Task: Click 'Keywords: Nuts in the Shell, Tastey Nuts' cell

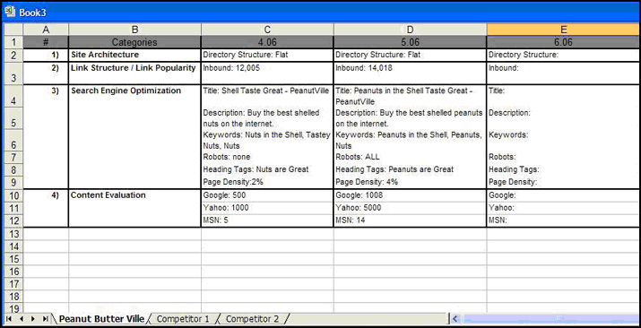Action: (x=267, y=140)
